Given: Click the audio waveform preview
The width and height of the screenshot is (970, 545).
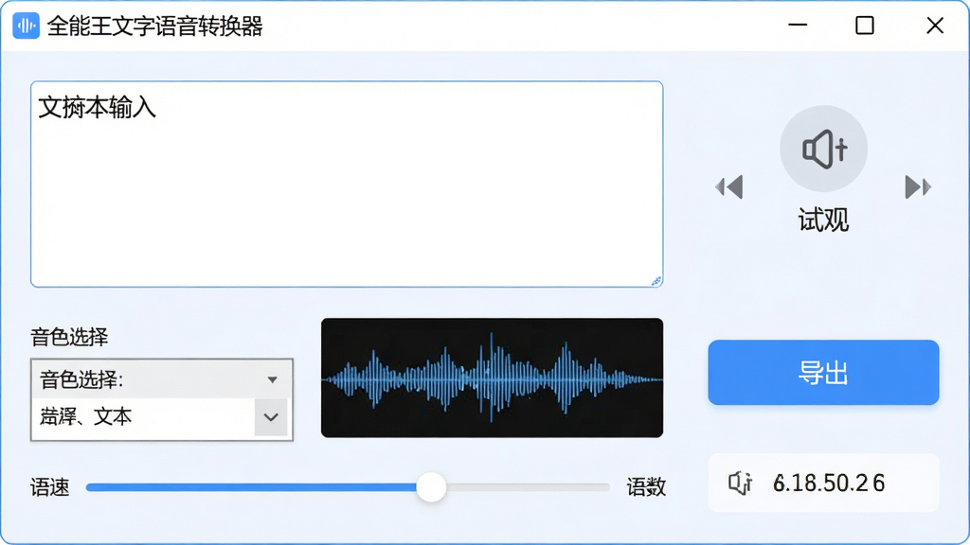Looking at the screenshot, I should coord(492,378).
